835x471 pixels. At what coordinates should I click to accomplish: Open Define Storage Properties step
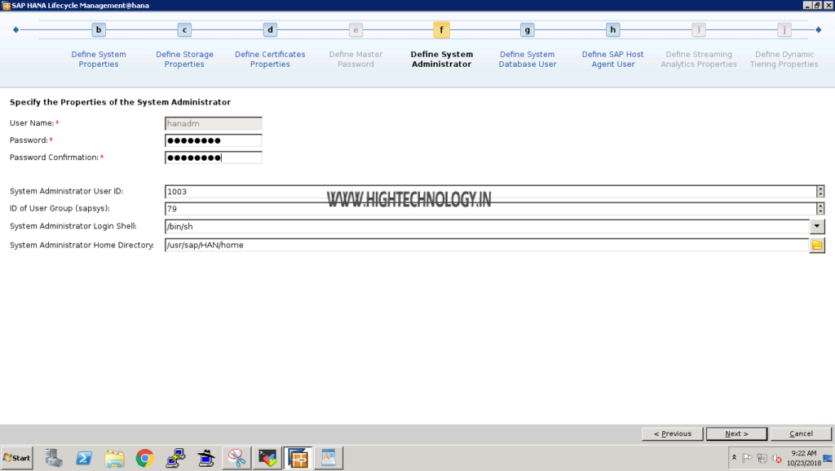tap(184, 59)
